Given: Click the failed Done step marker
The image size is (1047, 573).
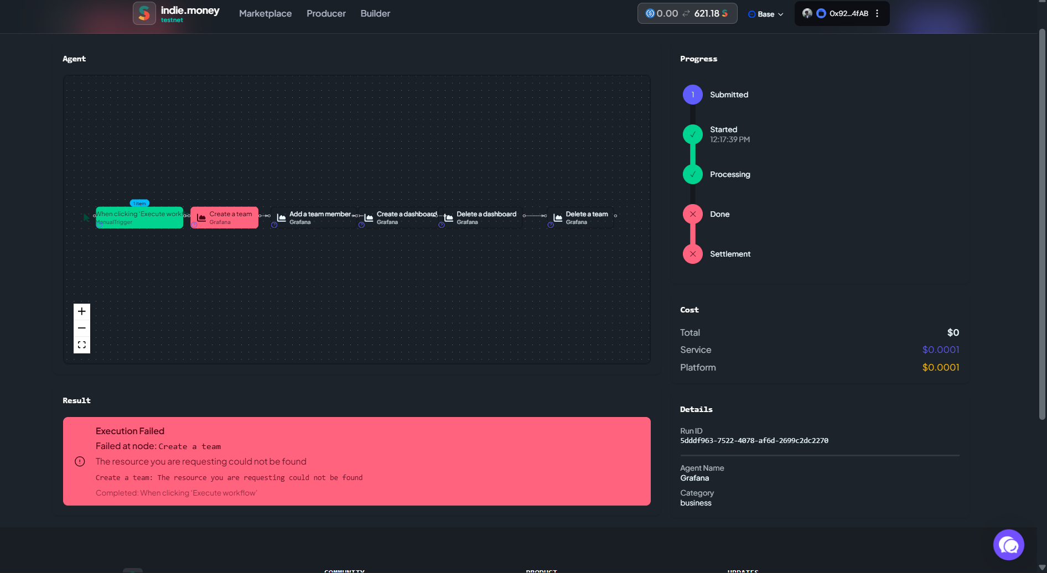Looking at the screenshot, I should coord(692,214).
